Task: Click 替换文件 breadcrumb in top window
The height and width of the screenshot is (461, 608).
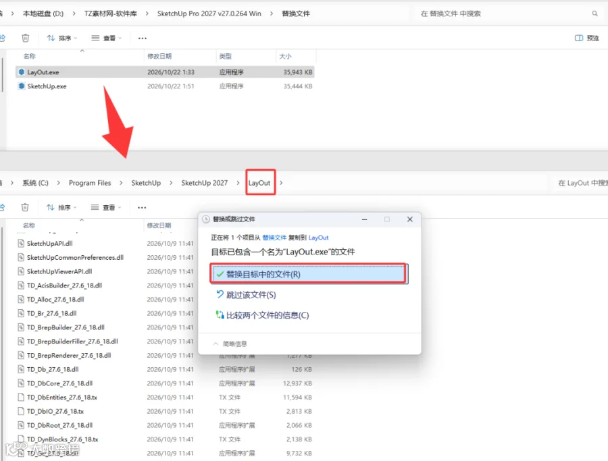Action: 295,13
